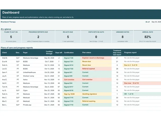Screen dimensions: 161x120
Task: Open the Re-Auth Due card
Action: (x=68, y=37)
